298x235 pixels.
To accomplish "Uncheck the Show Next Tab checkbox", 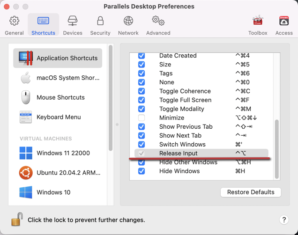I will pyautogui.click(x=142, y=136).
